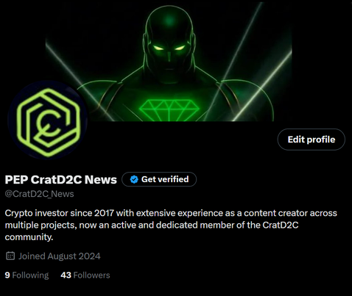Click the word CratD2C in bio
The width and height of the screenshot is (352, 296).
281,225
